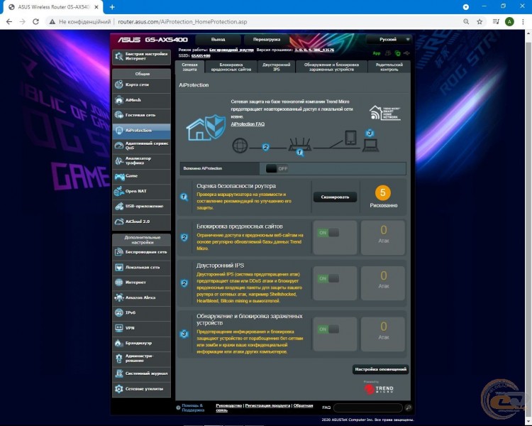
Task: Switch to 'Двусторонний IPS' tab
Action: pyautogui.click(x=277, y=67)
